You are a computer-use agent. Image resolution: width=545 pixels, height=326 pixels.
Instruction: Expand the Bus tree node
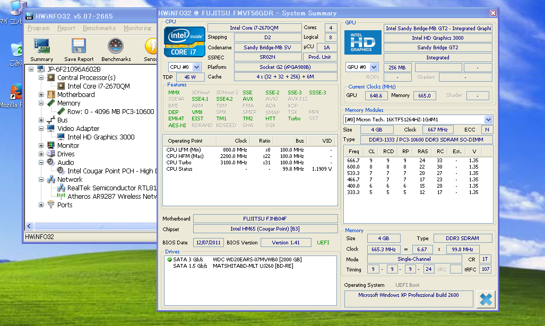(41, 120)
